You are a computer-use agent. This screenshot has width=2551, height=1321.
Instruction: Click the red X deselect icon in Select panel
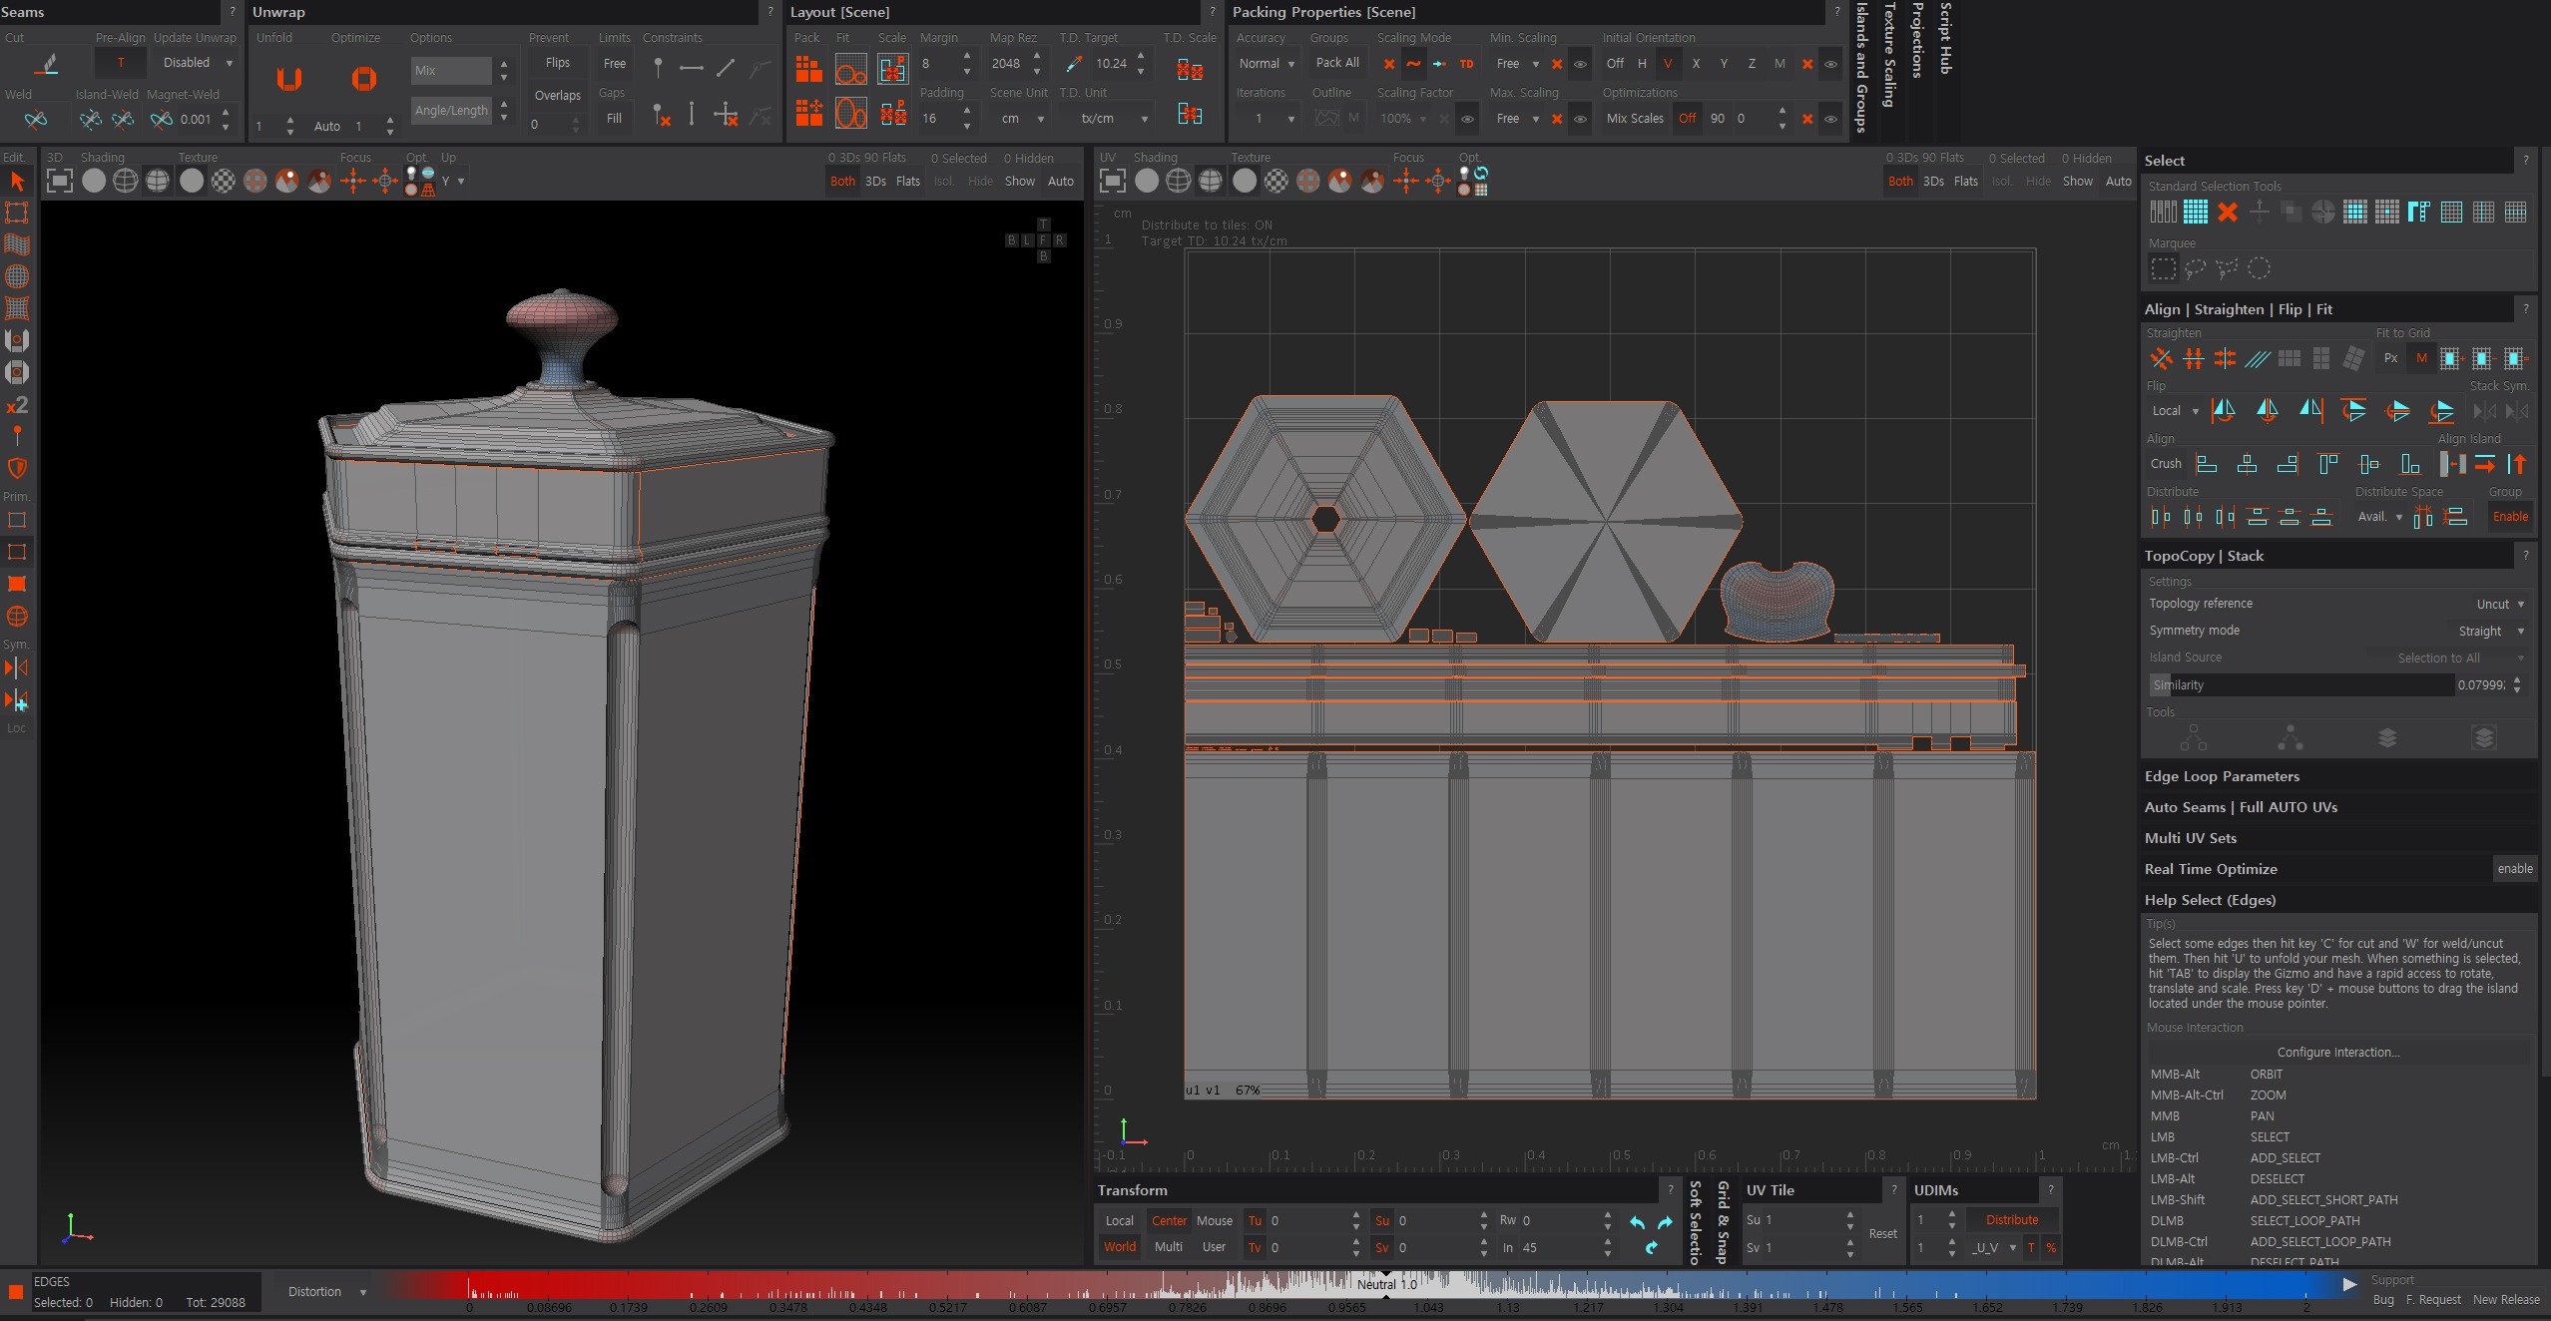pyautogui.click(x=2228, y=212)
